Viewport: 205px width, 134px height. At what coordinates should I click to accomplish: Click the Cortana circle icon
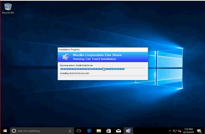[x=14, y=131]
